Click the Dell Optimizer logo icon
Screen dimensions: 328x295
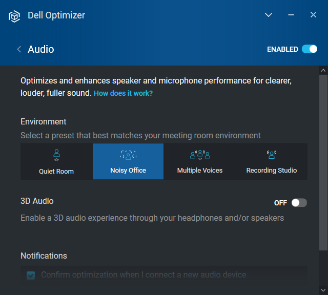tap(14, 15)
